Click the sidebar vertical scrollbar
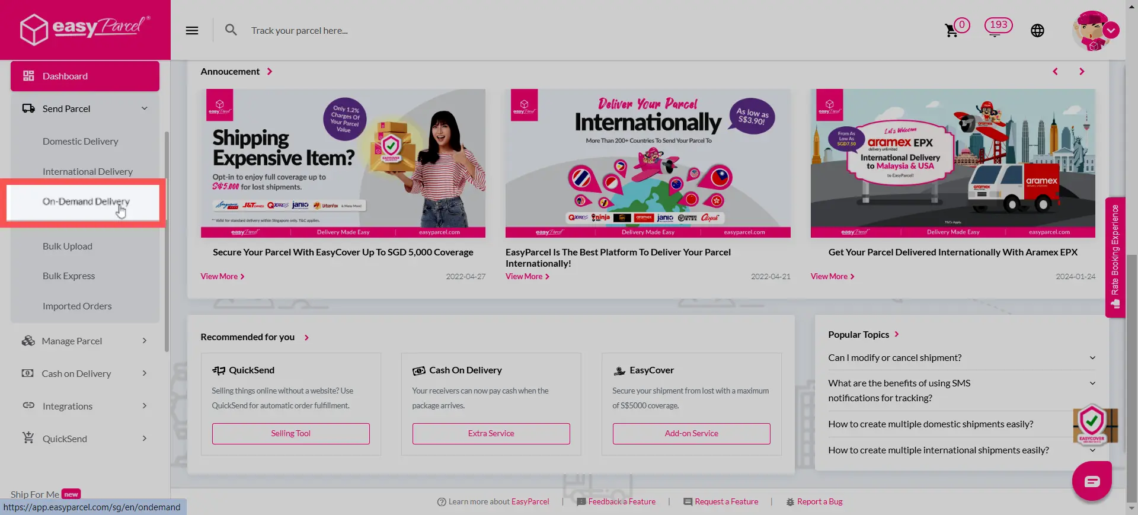 pyautogui.click(x=167, y=242)
